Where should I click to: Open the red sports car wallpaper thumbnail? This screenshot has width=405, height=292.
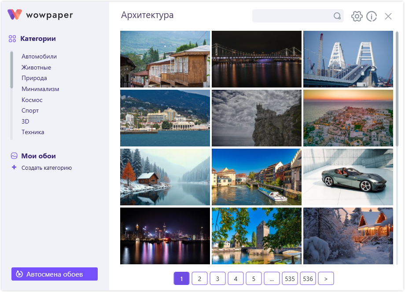pyautogui.click(x=348, y=177)
